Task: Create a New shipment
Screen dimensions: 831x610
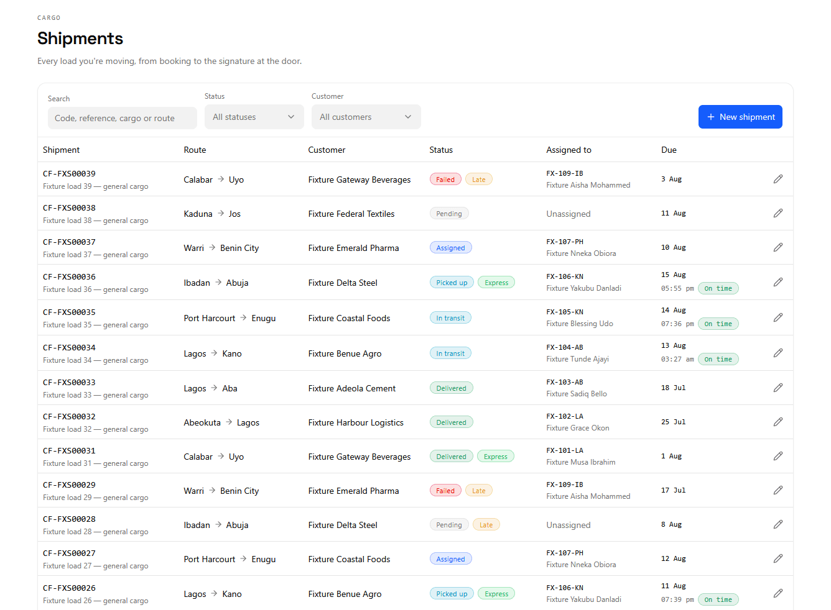Action: (740, 117)
